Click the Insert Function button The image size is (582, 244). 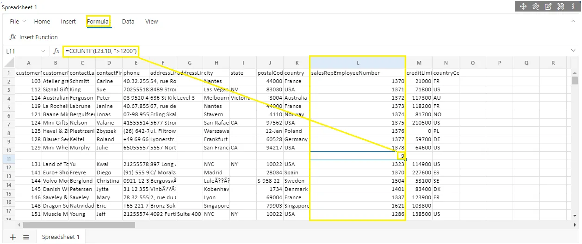click(34, 37)
